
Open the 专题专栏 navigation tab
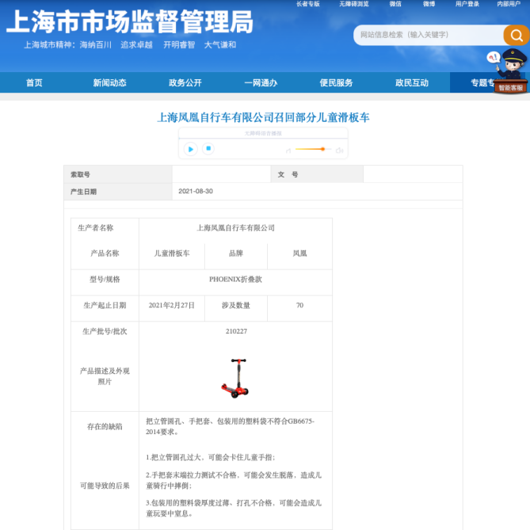click(x=482, y=82)
